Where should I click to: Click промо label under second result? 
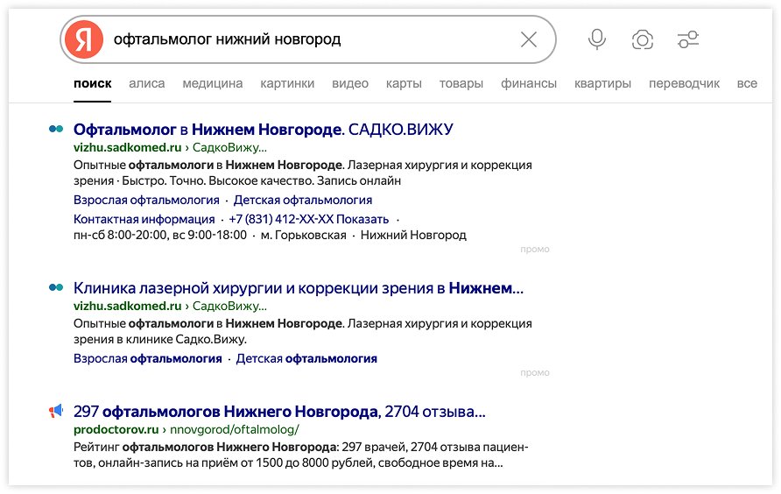click(x=535, y=373)
